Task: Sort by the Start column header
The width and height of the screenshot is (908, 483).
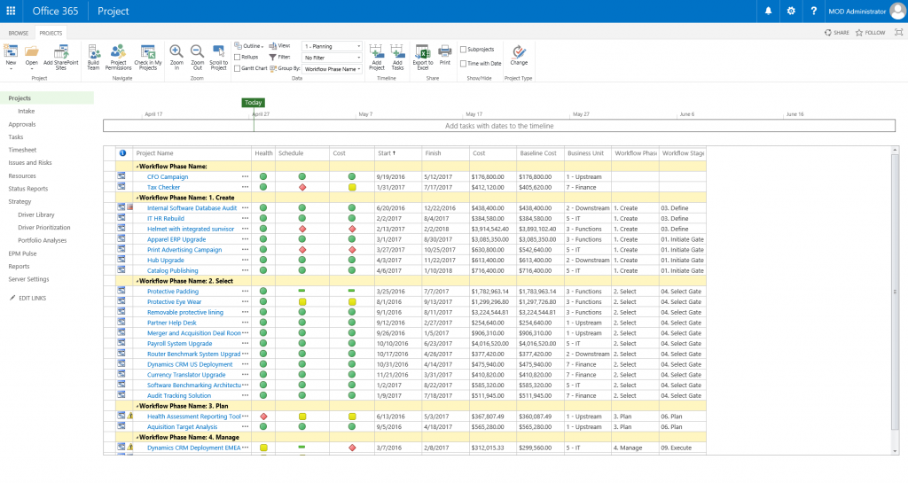Action: [x=387, y=153]
